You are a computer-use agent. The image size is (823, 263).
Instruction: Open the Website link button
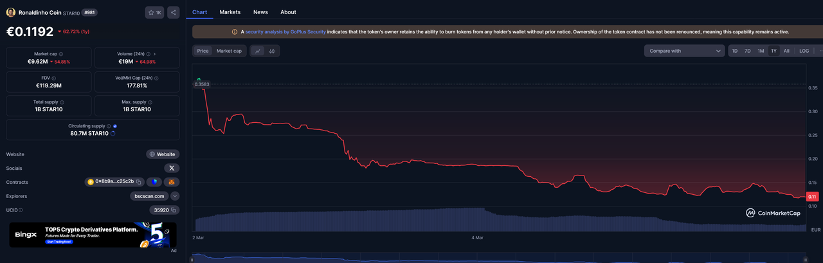[x=163, y=154]
